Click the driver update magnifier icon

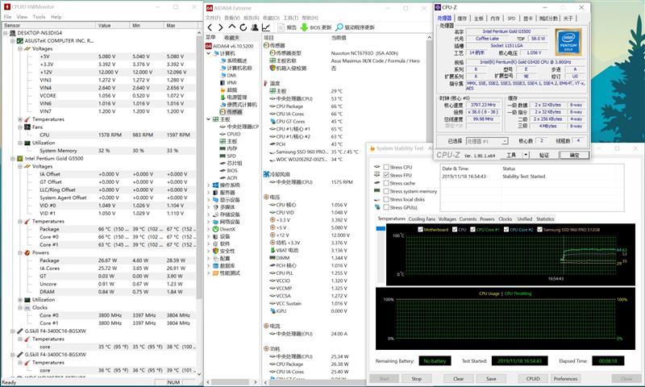click(339, 27)
